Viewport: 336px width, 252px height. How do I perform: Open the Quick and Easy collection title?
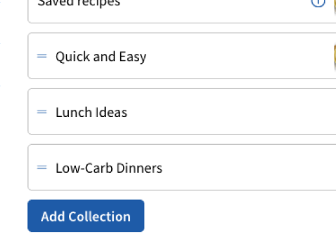click(x=101, y=57)
